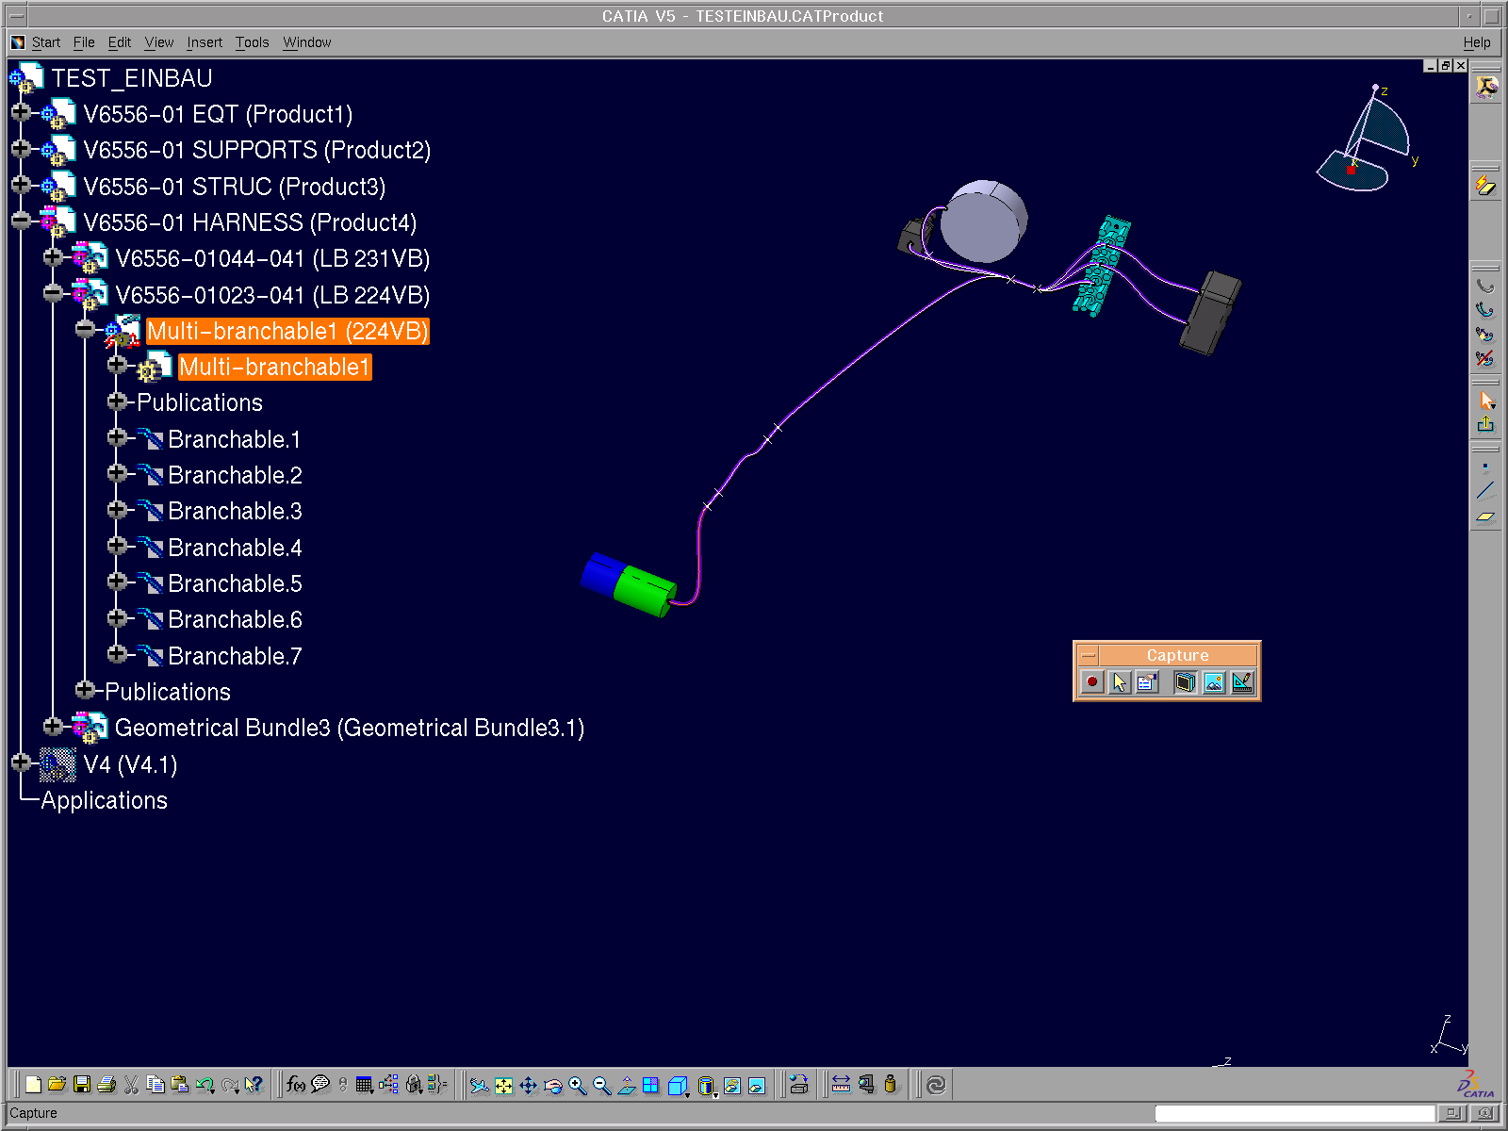1508x1131 pixels.
Task: Open the File menu
Action: click(84, 42)
